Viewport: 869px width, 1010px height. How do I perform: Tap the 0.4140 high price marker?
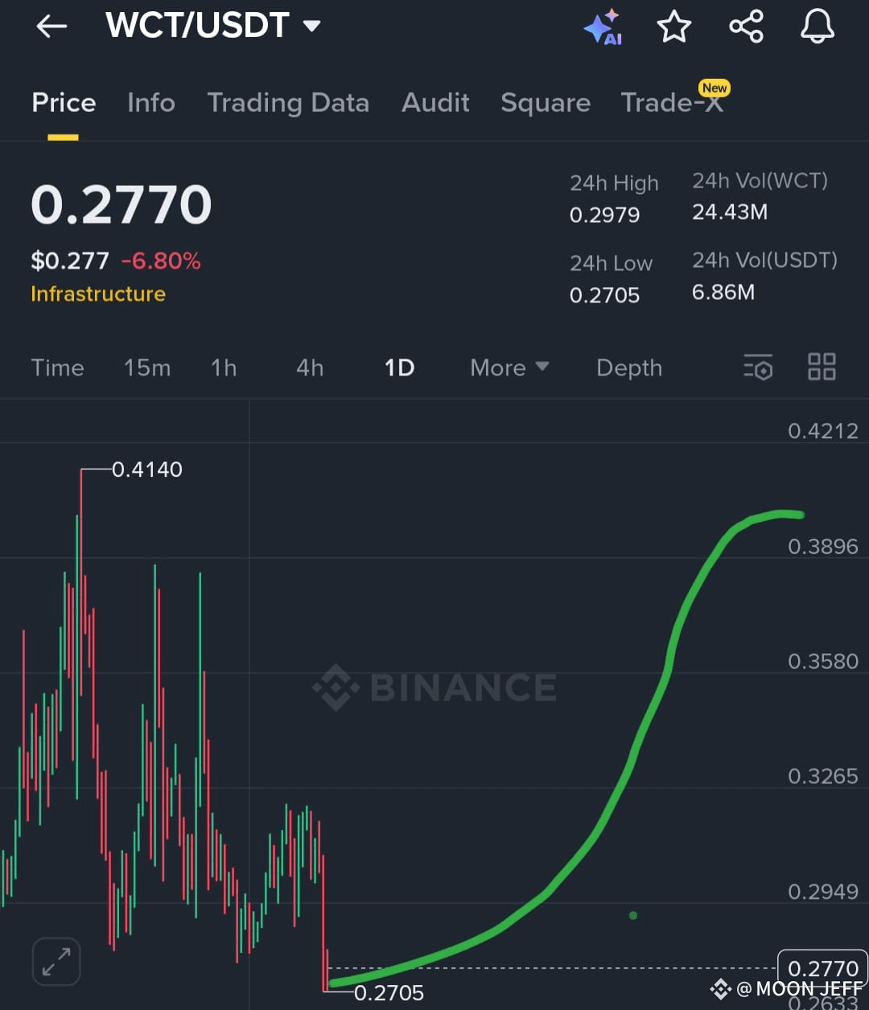pyautogui.click(x=147, y=470)
